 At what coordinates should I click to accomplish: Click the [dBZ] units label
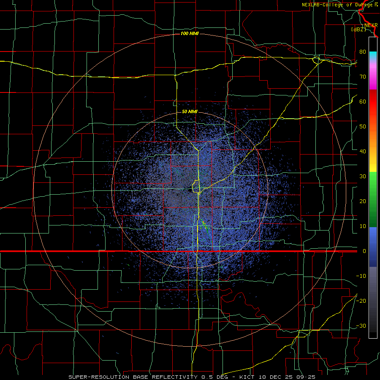click(358, 30)
